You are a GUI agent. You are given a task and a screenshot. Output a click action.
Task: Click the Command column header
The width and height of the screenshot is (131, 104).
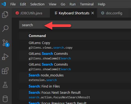pyautogui.click(x=37, y=36)
